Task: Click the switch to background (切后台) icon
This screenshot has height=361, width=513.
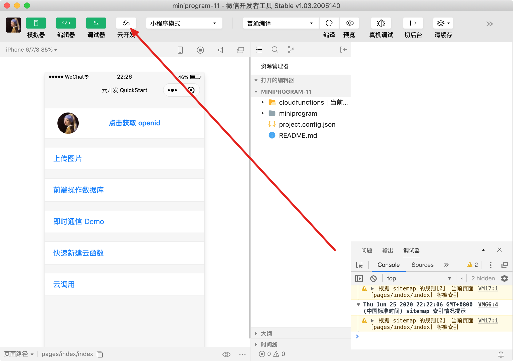Action: [x=413, y=23]
